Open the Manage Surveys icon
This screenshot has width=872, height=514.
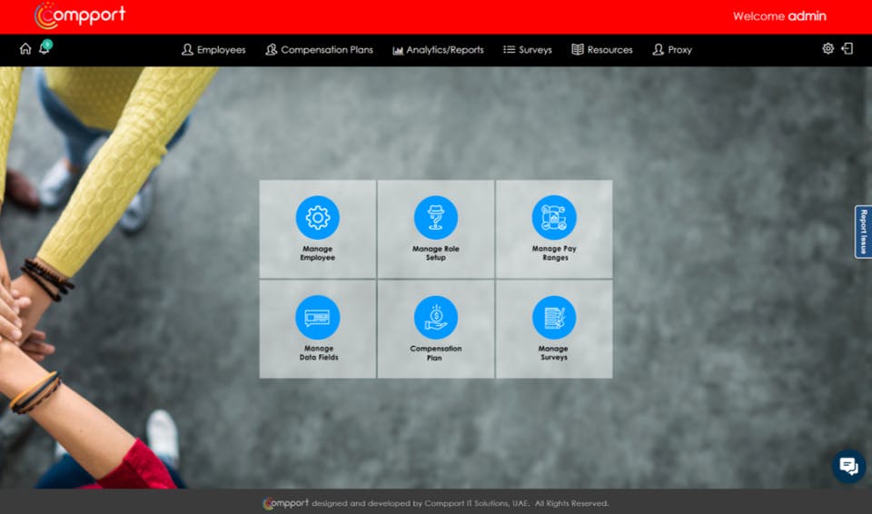click(x=554, y=317)
